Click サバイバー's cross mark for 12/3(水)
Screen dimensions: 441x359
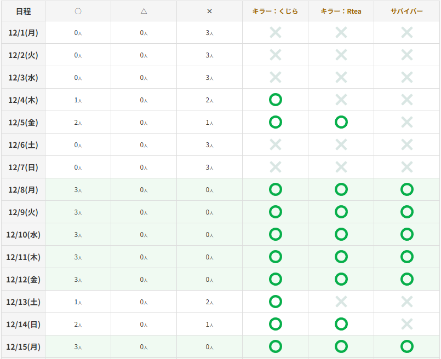(407, 77)
